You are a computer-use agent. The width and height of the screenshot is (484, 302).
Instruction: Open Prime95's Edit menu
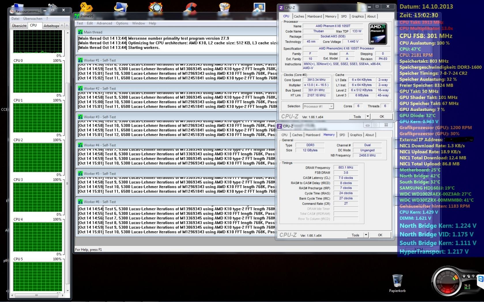coord(90,23)
